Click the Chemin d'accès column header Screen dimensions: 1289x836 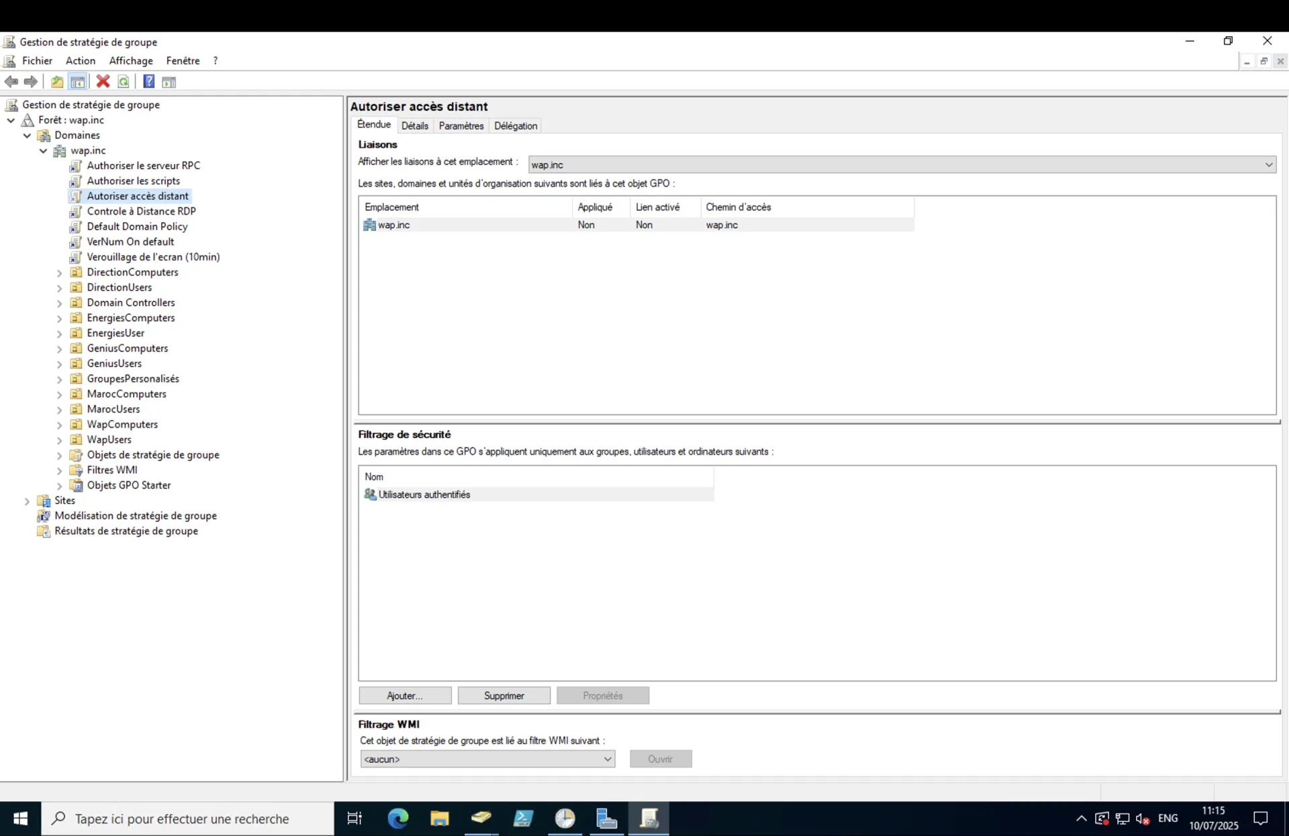coord(807,207)
